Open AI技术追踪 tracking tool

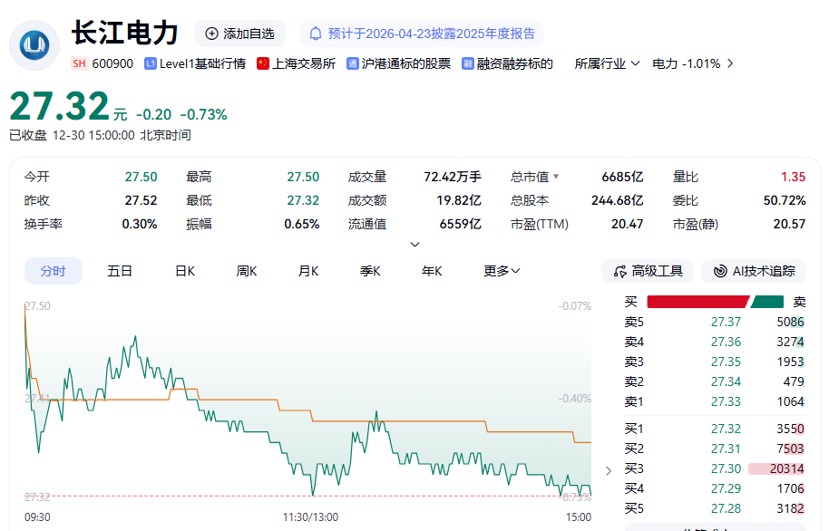(754, 271)
